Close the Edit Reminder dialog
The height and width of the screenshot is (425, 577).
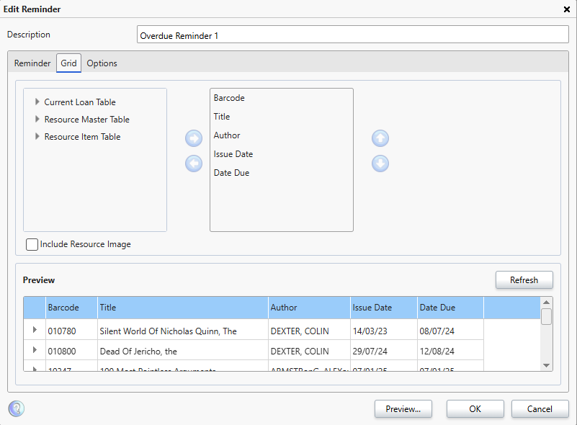click(x=566, y=9)
